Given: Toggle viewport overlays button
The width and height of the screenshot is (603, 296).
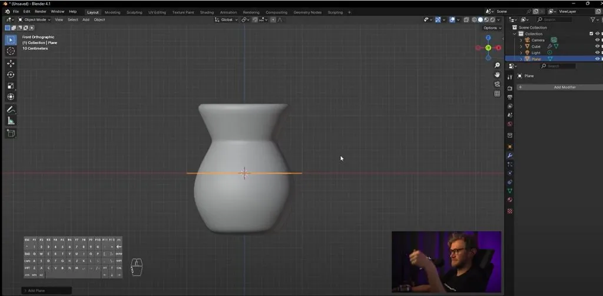Looking at the screenshot, I should [x=452, y=20].
